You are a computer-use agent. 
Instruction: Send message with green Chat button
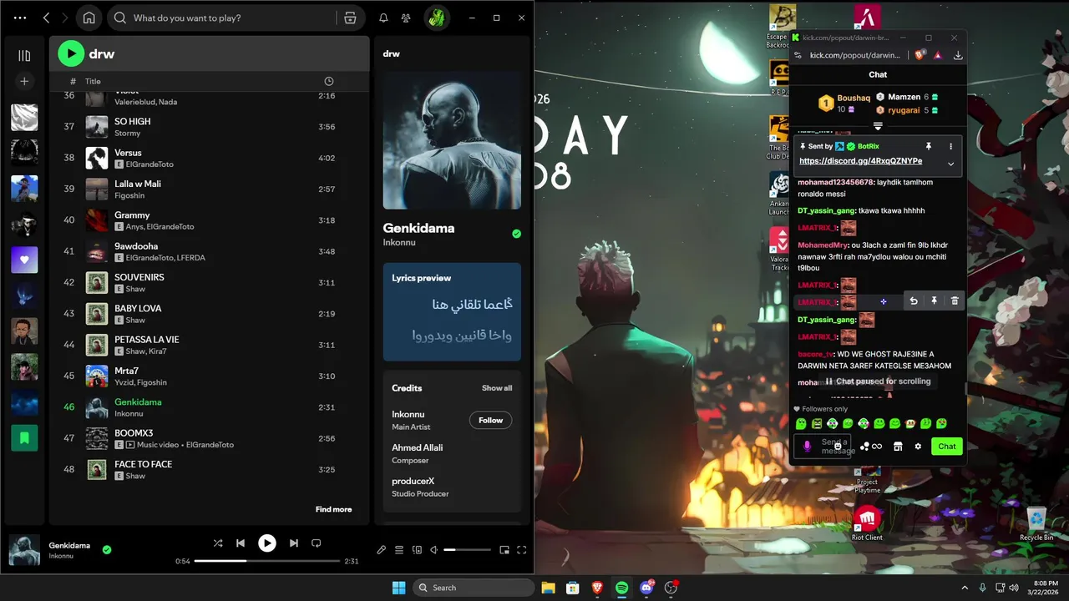click(947, 447)
